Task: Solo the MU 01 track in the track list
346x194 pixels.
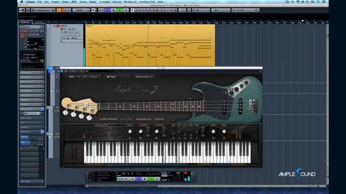Action: [x=58, y=26]
